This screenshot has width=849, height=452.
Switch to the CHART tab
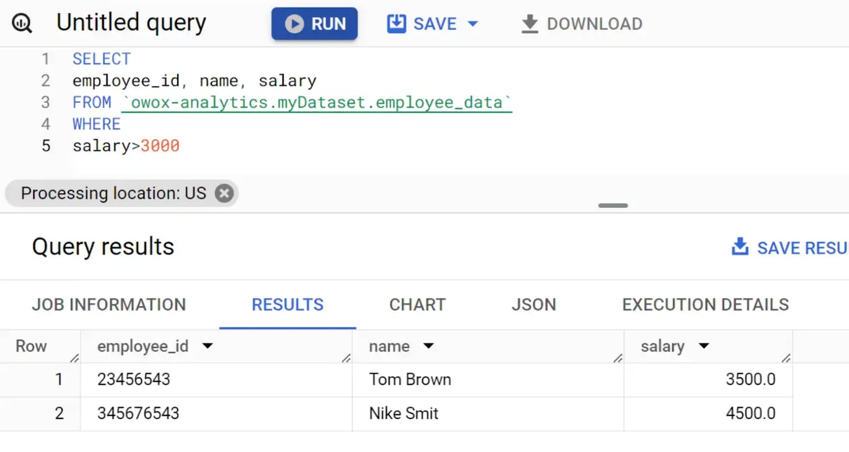[x=418, y=304]
